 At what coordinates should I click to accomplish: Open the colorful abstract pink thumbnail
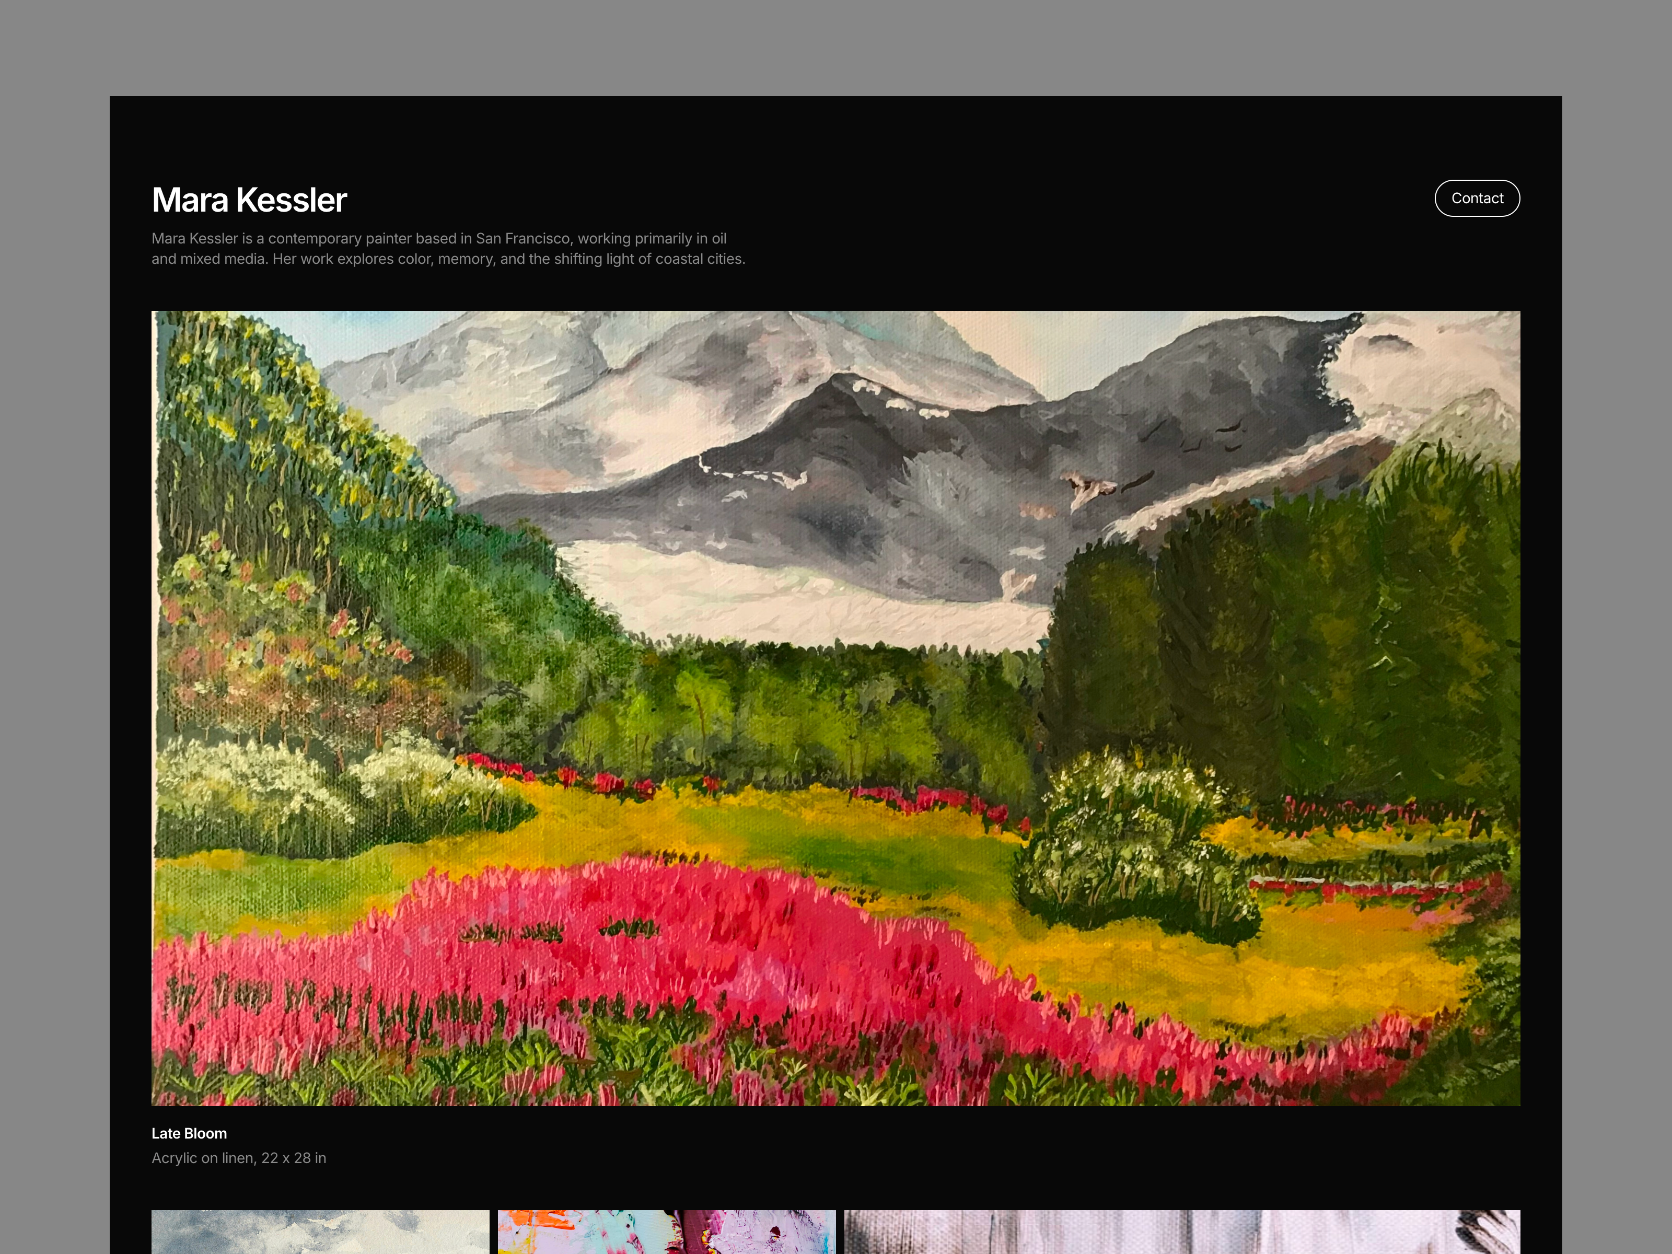[667, 1232]
